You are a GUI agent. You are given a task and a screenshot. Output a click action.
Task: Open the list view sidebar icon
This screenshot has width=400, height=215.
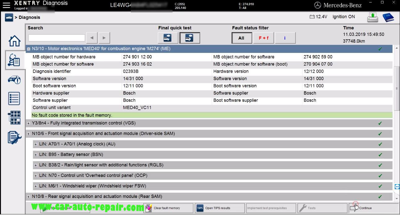(14, 99)
